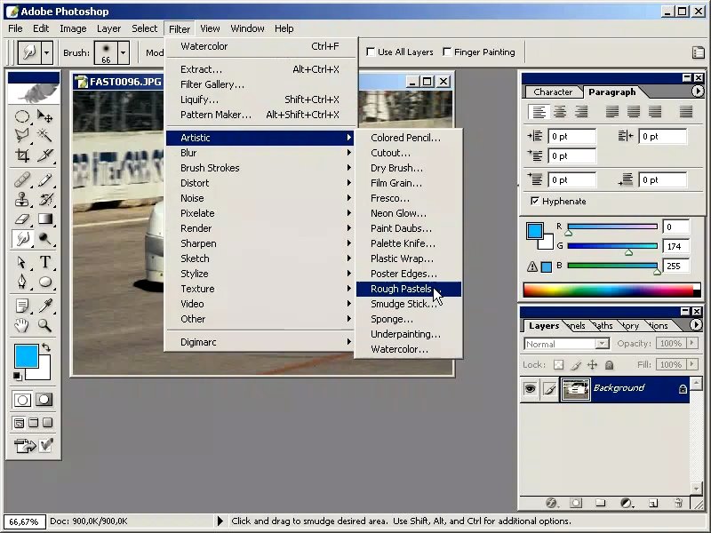Select the Path Selection arrow tool
This screenshot has width=711, height=533.
[x=21, y=262]
